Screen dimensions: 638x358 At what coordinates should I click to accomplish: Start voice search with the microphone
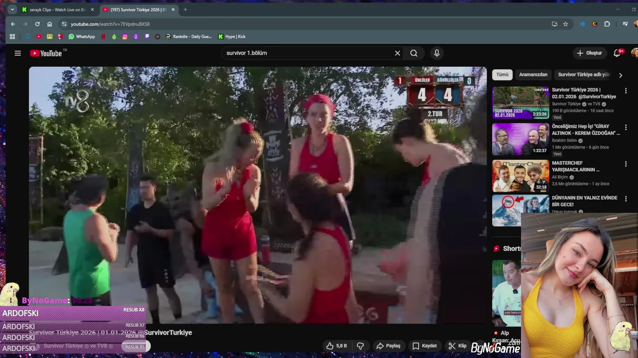point(437,53)
